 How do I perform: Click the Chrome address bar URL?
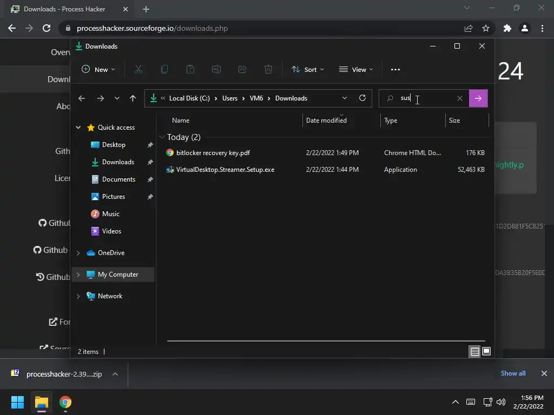tap(152, 28)
